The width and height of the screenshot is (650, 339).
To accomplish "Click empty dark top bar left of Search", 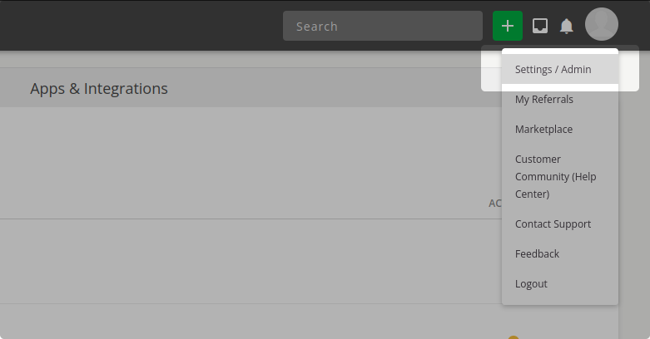I will point(141,26).
